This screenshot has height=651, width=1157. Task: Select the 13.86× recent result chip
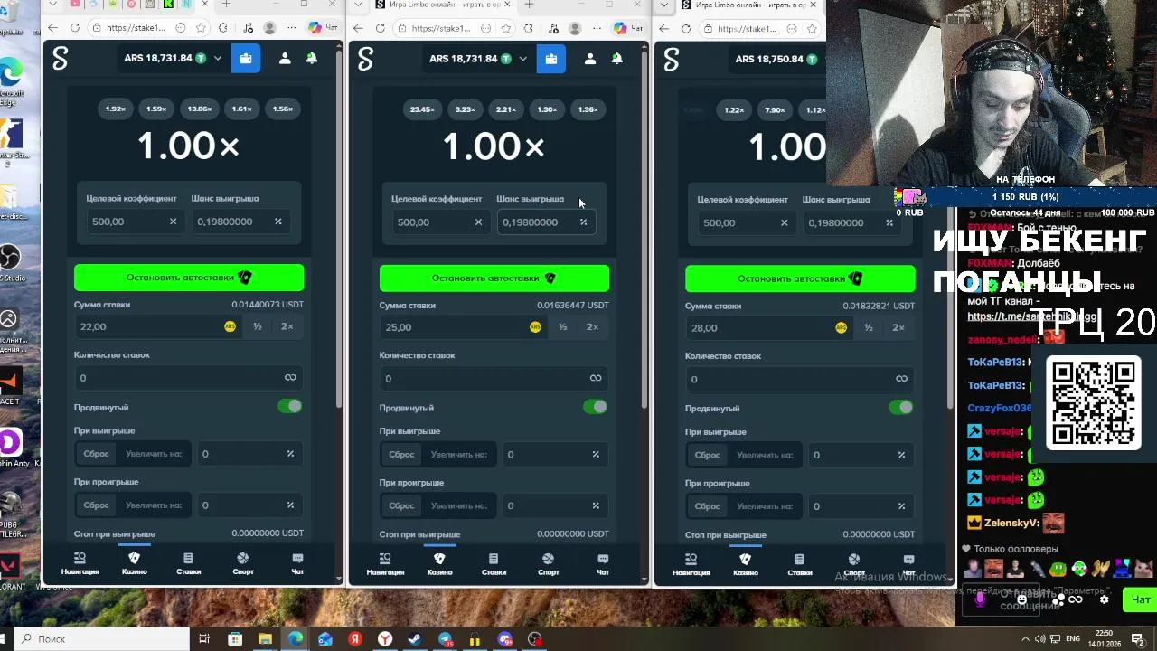pos(199,108)
